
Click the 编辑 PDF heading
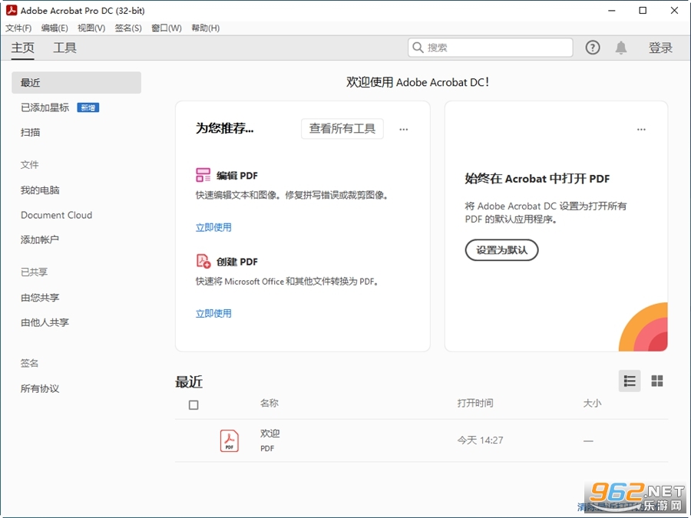click(x=237, y=175)
